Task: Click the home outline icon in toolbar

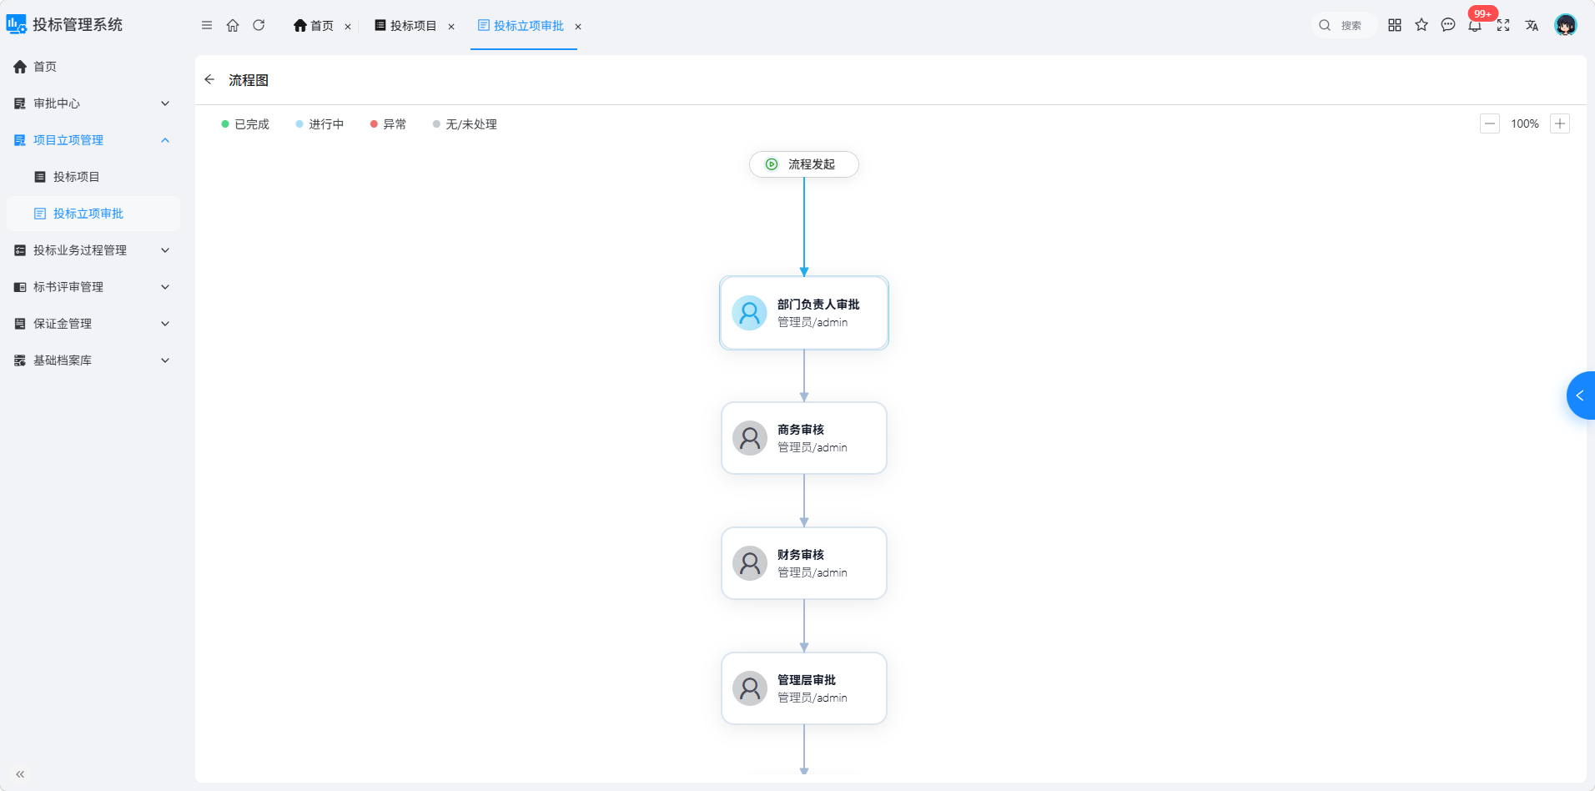Action: pos(233,25)
